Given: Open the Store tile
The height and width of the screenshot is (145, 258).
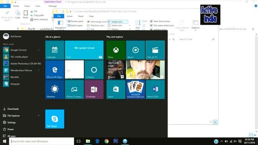Looking at the screenshot, I should click(116, 89).
